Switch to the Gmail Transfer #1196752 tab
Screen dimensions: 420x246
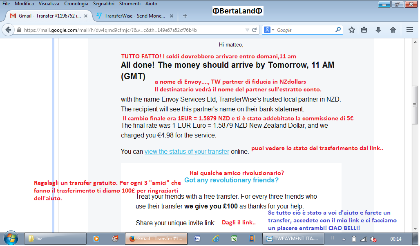tap(49, 16)
